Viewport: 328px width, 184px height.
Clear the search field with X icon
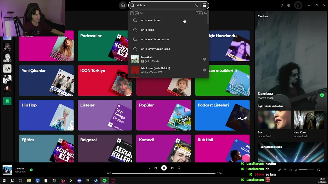[196, 5]
